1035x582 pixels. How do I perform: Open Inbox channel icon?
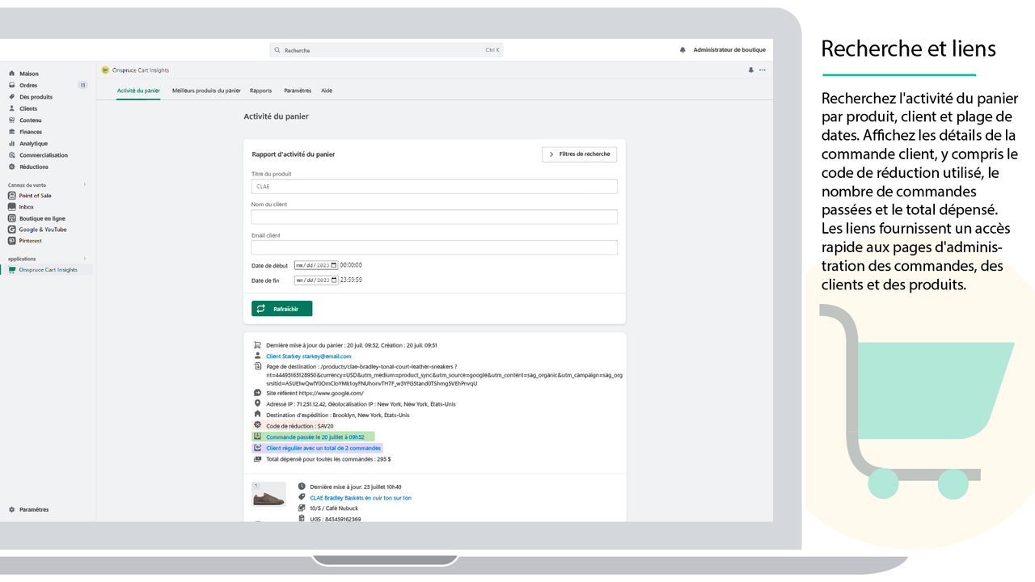[12, 207]
